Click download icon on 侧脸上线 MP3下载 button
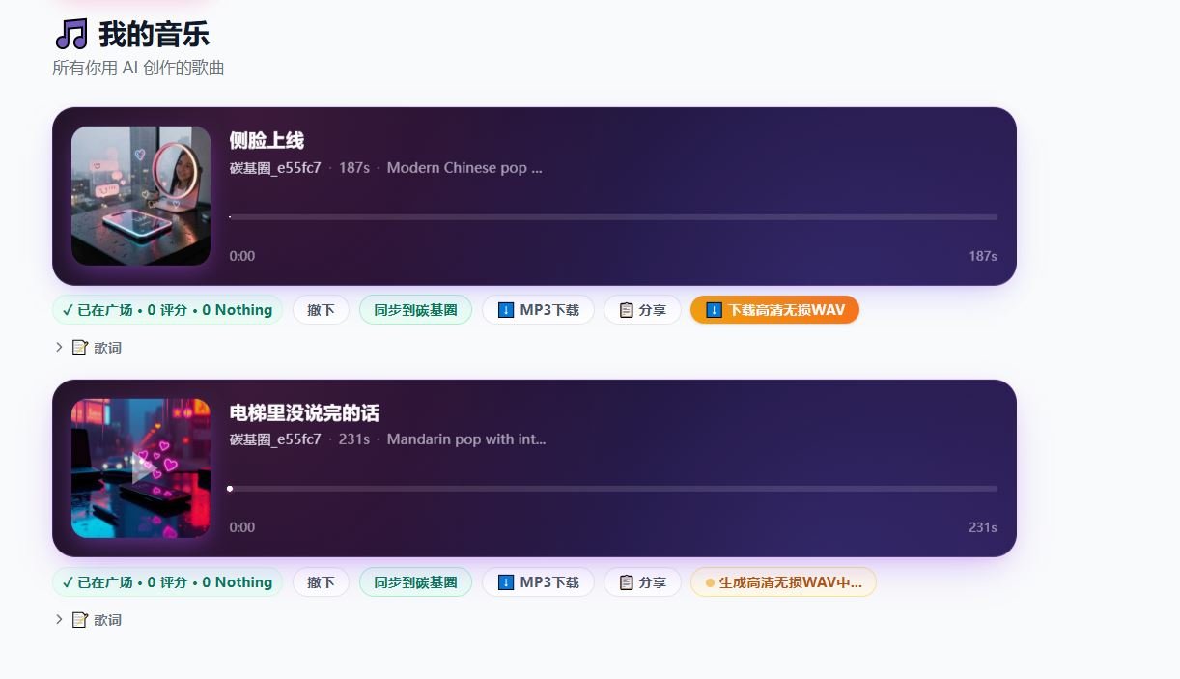Screen dimensions: 1180x679 (x=506, y=310)
